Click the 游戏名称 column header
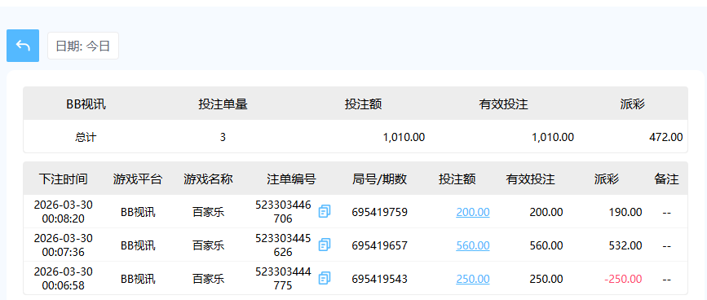 pyautogui.click(x=208, y=179)
